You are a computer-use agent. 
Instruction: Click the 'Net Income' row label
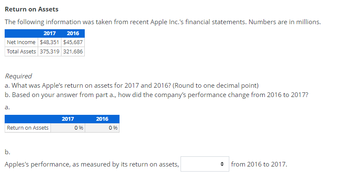(x=21, y=42)
